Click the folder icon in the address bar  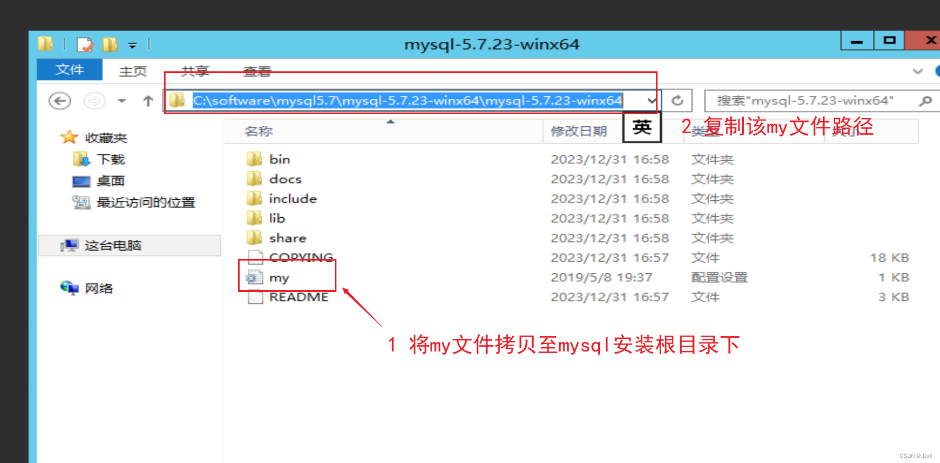point(177,100)
